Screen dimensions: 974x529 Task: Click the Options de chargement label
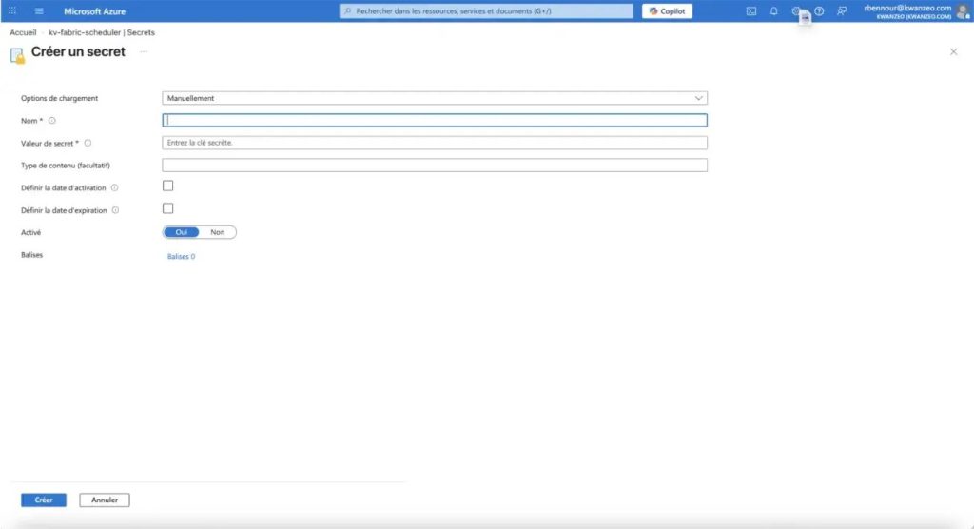(x=60, y=98)
